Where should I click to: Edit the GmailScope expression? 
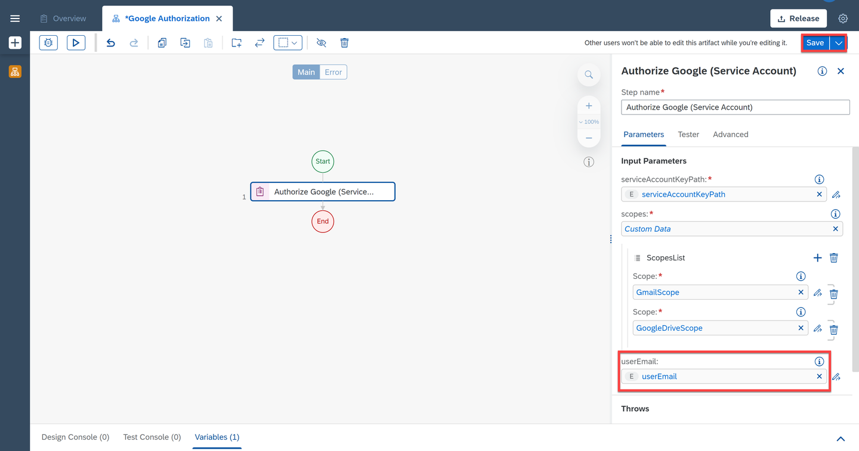click(818, 293)
